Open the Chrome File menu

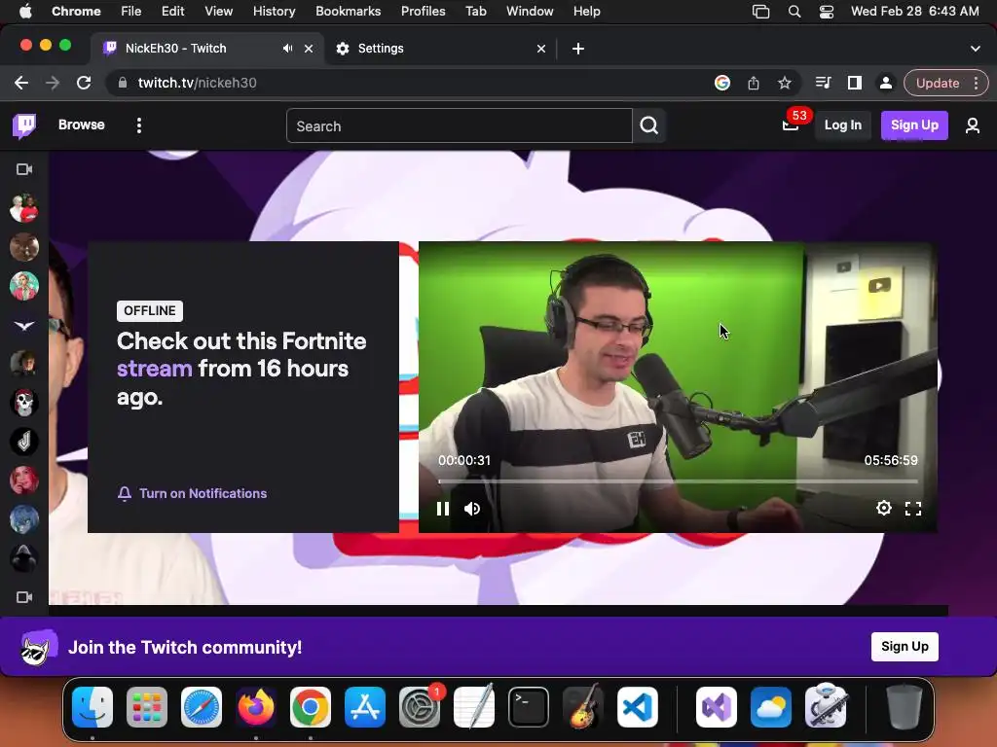point(131,12)
